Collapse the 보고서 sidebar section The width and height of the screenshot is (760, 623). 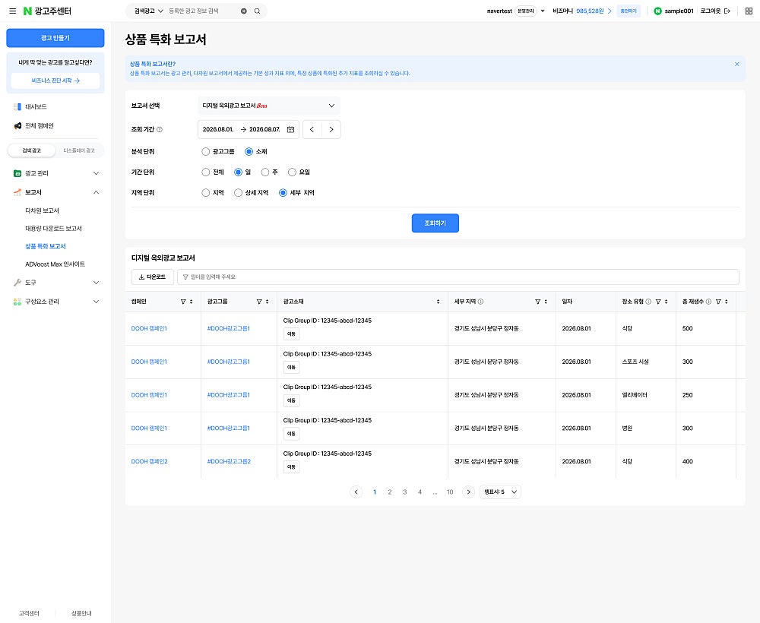pyautogui.click(x=96, y=192)
